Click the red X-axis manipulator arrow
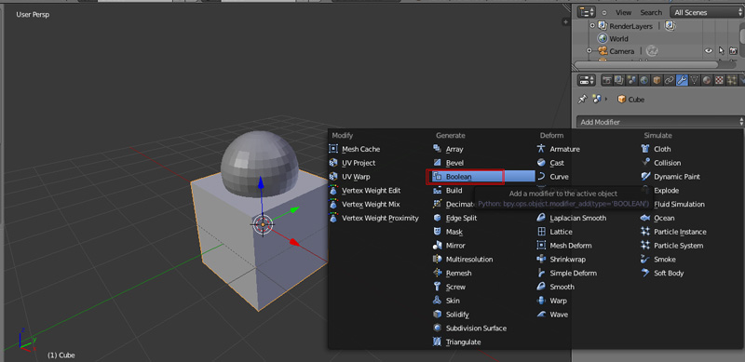The image size is (745, 362). click(294, 242)
